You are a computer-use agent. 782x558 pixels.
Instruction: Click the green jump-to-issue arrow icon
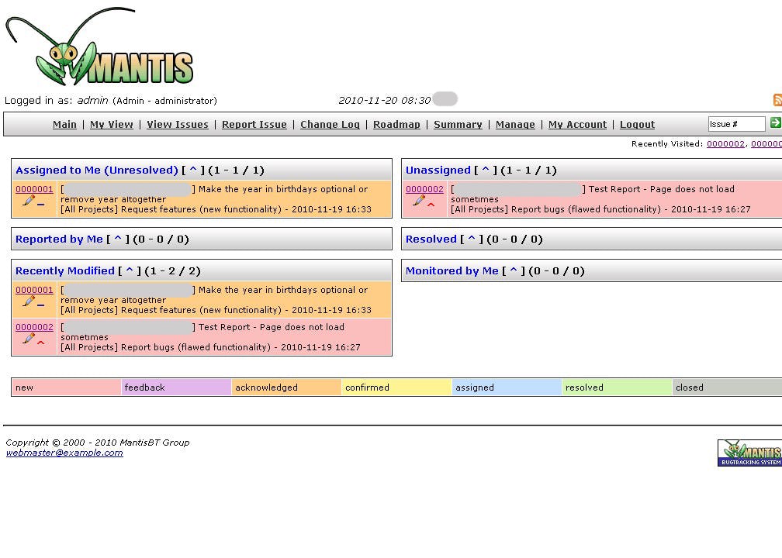(774, 122)
